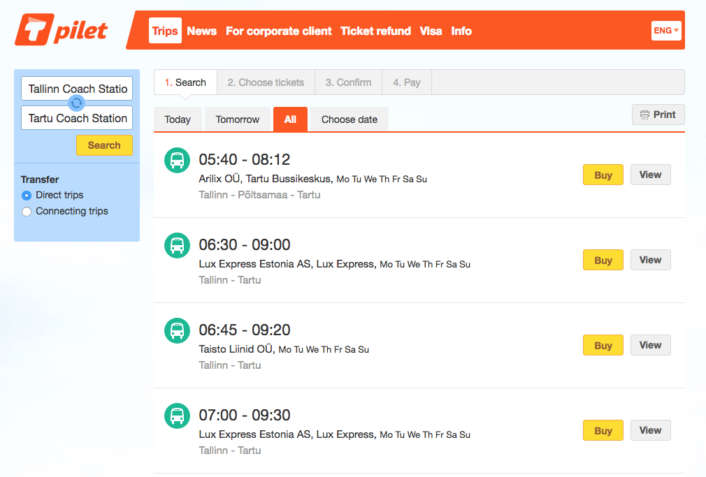This screenshot has width=706, height=477.
Task: Click Tallinn - Põltsamaa - Tartu route text
Action: (260, 195)
